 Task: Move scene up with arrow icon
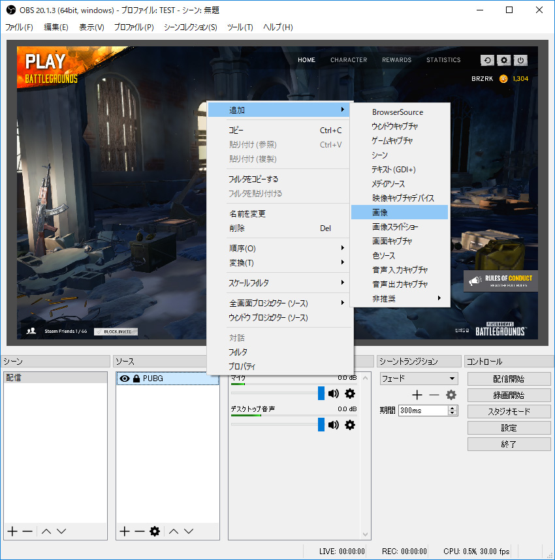click(46, 531)
